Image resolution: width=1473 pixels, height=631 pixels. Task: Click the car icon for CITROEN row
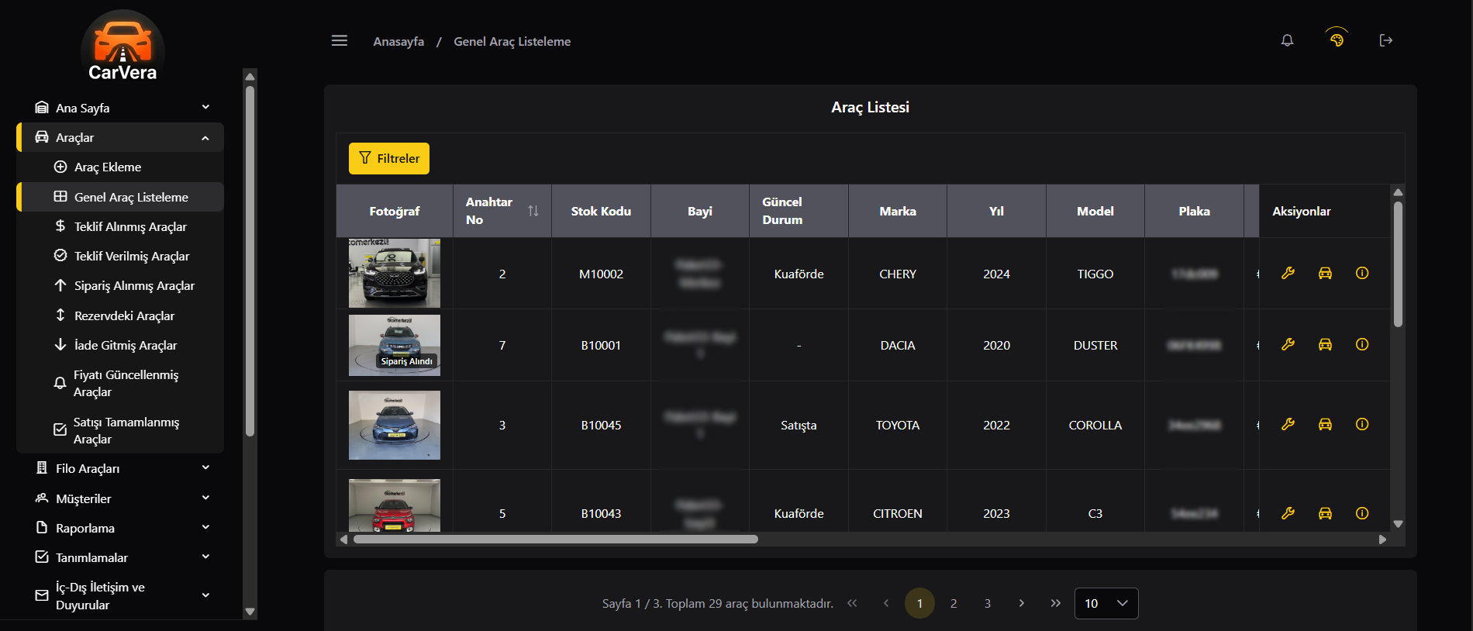(x=1325, y=513)
